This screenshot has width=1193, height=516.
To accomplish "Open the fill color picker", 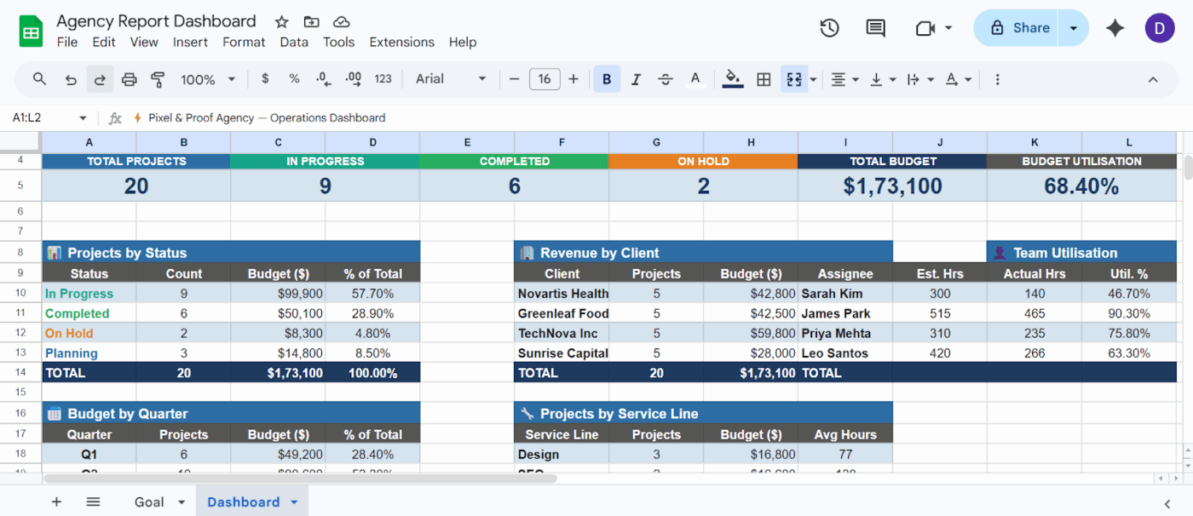I will [733, 78].
